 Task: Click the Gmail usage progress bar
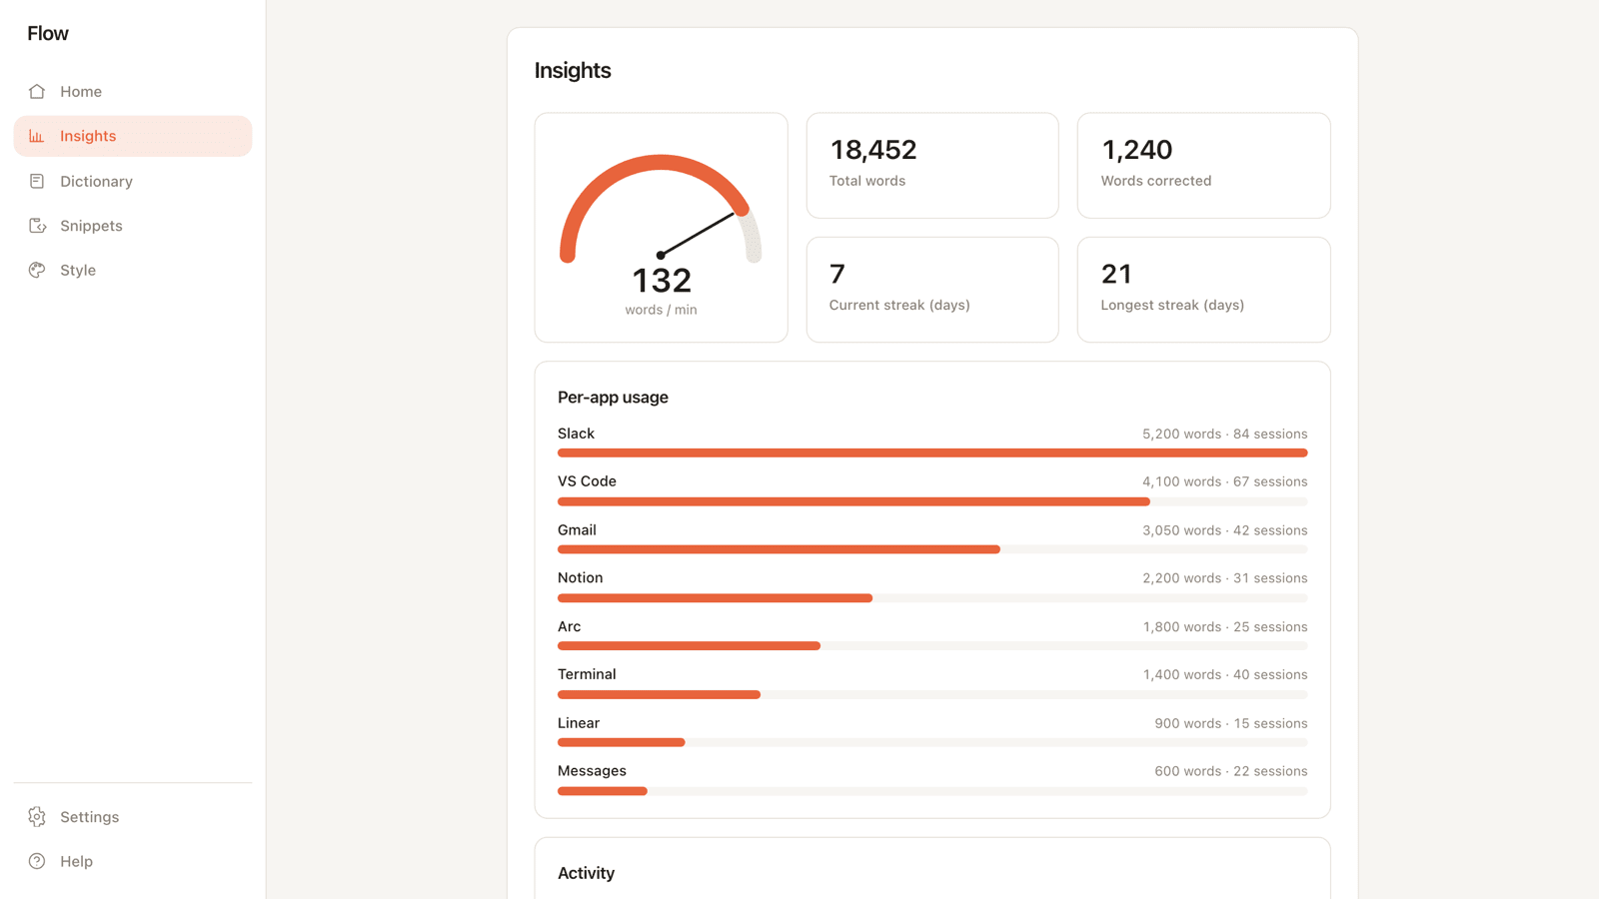tap(932, 549)
